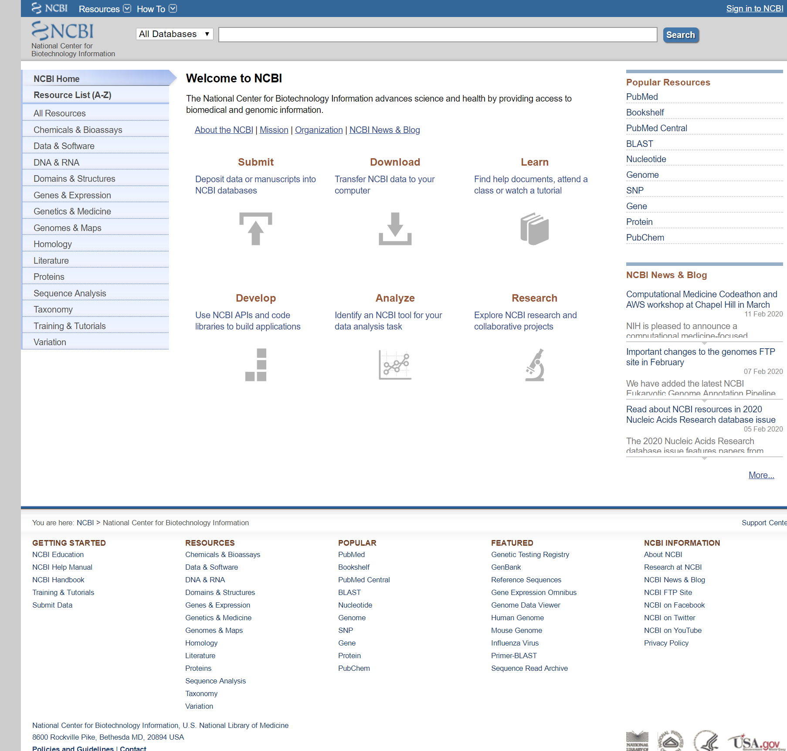Click the Analyze chart icon
This screenshot has width=787, height=751.
[x=395, y=365]
